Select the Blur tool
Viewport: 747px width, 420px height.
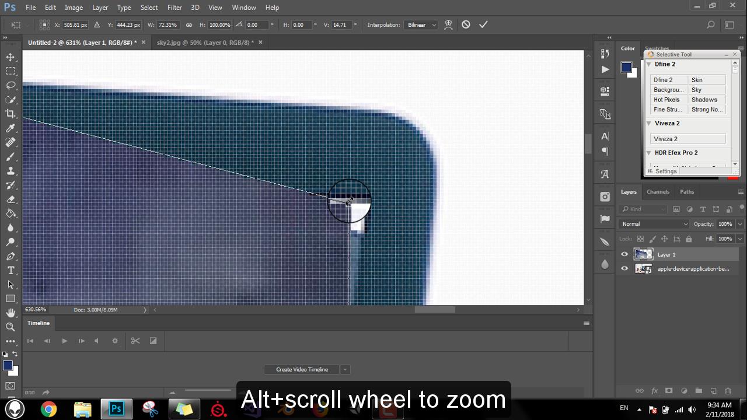[11, 228]
